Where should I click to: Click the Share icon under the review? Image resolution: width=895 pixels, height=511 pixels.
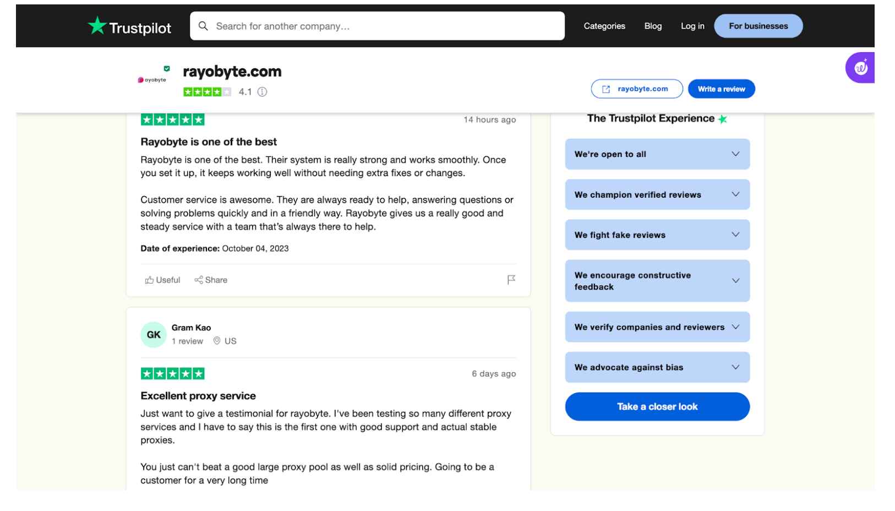(199, 280)
